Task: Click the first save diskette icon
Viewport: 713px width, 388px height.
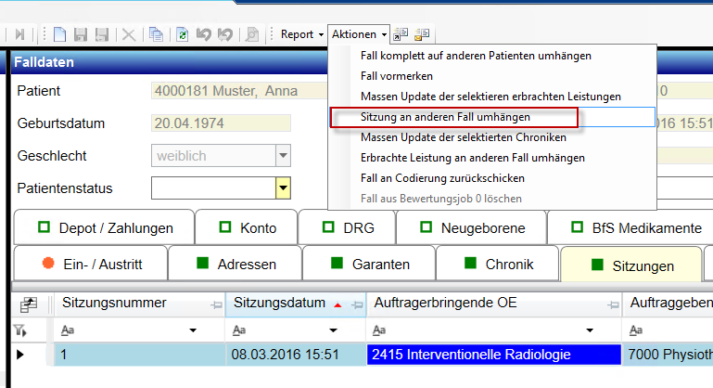Action: (81, 34)
